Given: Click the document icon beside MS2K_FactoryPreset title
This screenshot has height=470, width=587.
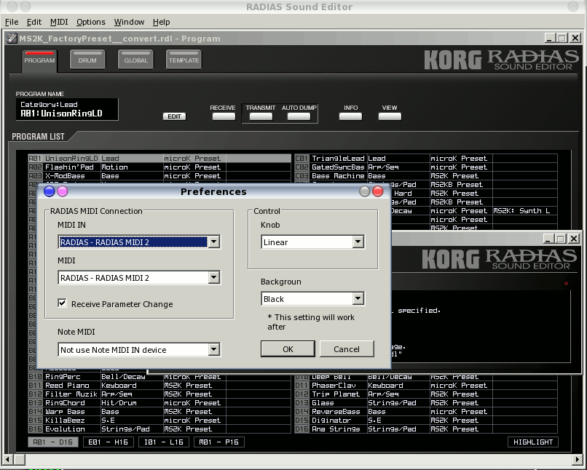Looking at the screenshot, I should point(12,38).
